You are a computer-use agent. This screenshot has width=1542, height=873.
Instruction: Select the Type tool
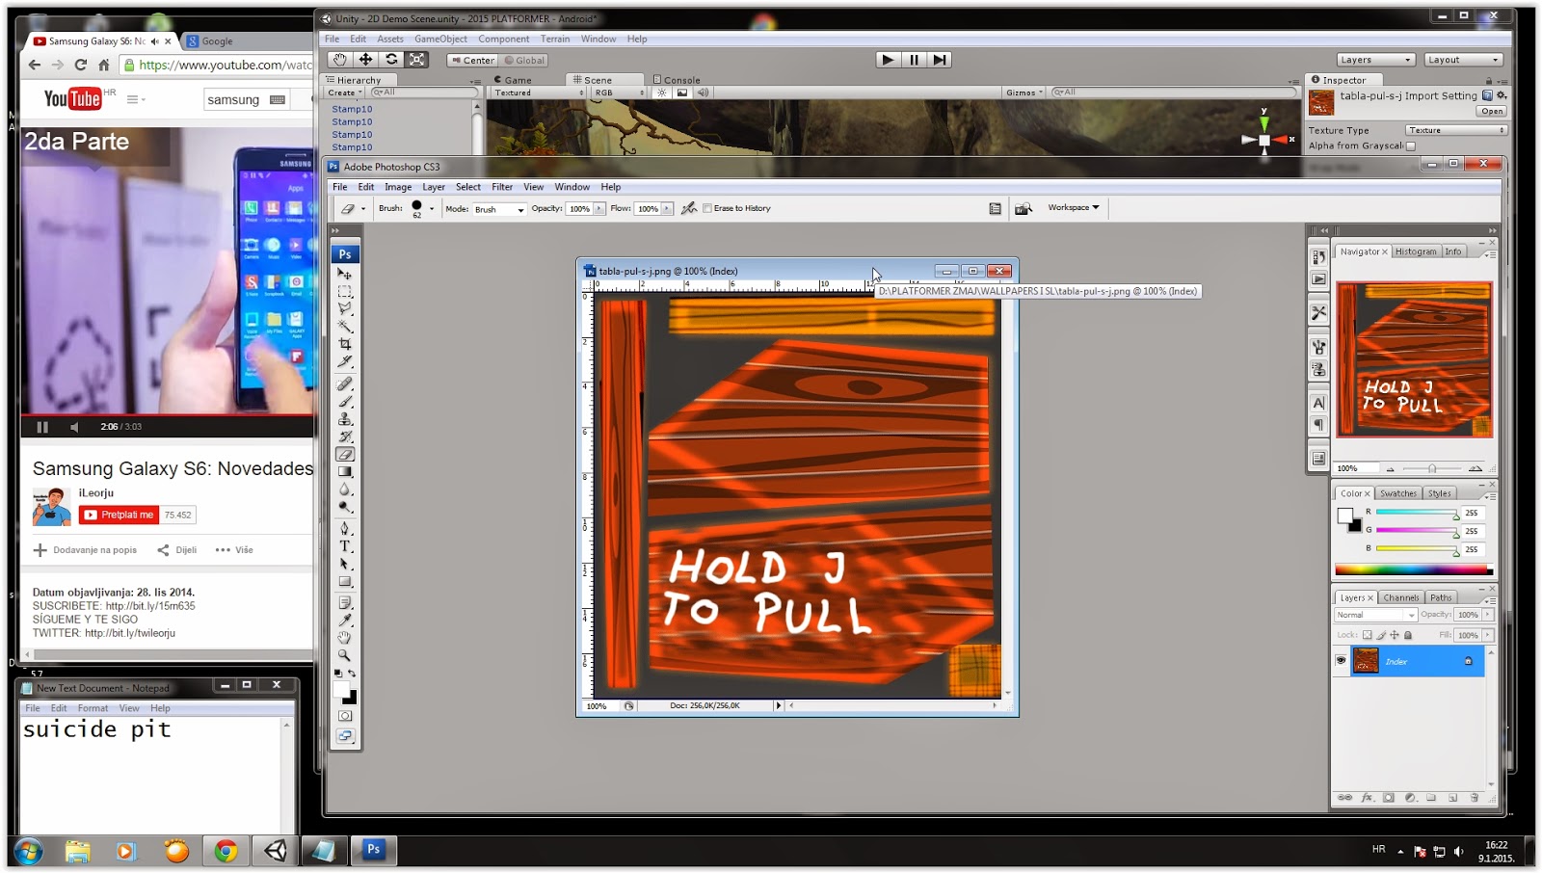[345, 546]
